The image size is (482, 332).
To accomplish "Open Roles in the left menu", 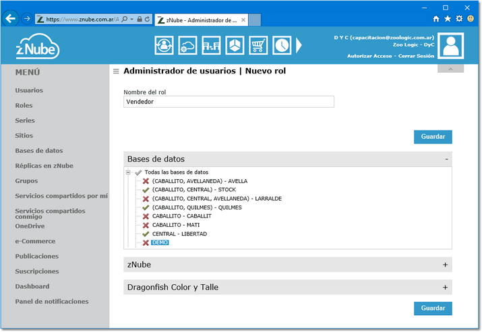I will coord(24,105).
